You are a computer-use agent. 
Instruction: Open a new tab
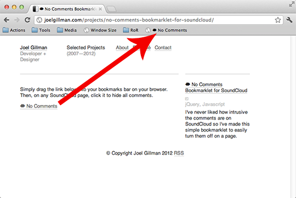[111, 9]
